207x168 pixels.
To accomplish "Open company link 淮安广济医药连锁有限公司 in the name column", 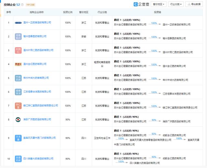I will pyautogui.click(x=37, y=120).
